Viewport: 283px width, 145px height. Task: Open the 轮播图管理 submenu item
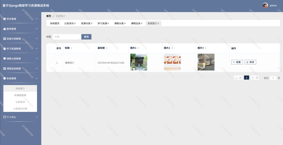point(20,95)
